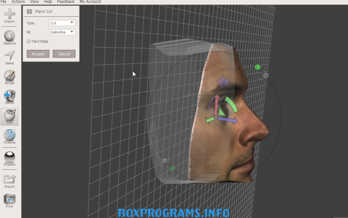Cancel the plane cut operation
The width and height of the screenshot is (348, 218).
[x=64, y=54]
